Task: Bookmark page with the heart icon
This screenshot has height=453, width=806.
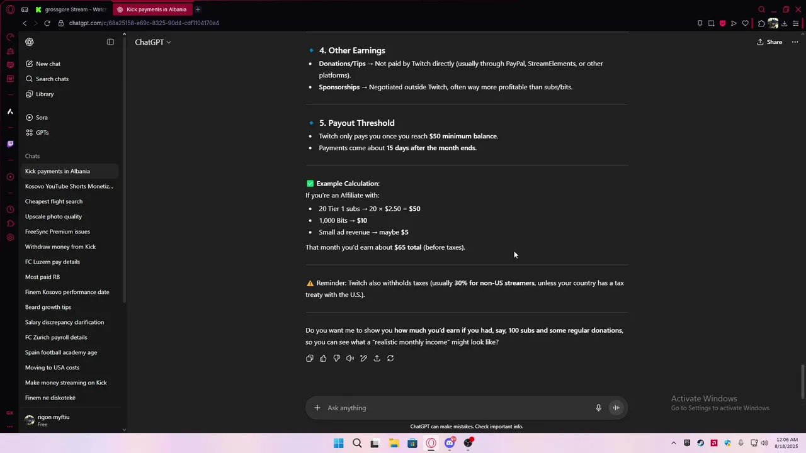Action: (x=745, y=23)
